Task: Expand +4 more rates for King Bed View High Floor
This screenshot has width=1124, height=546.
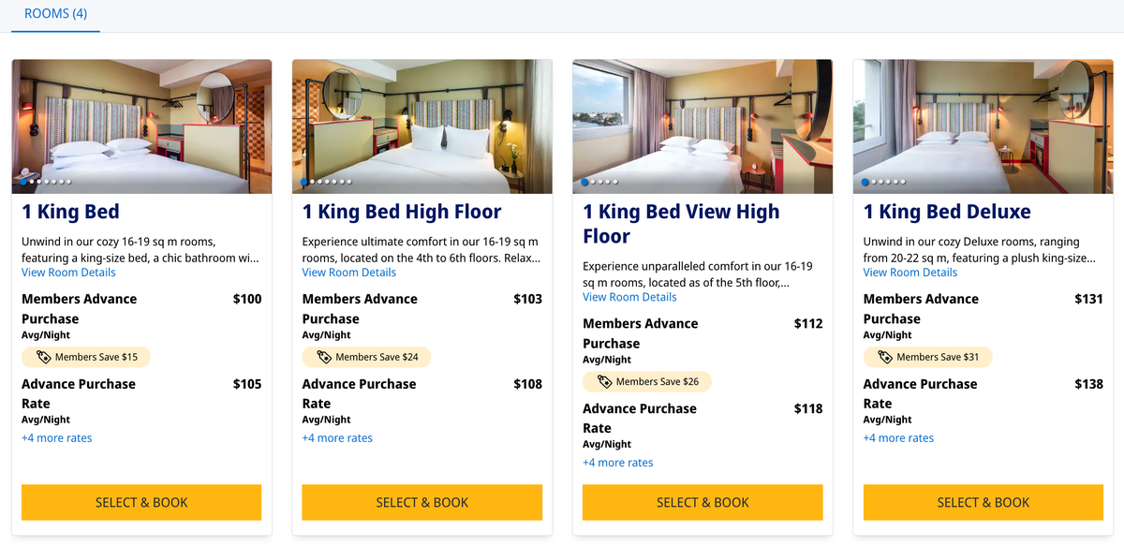Action: pyautogui.click(x=617, y=462)
